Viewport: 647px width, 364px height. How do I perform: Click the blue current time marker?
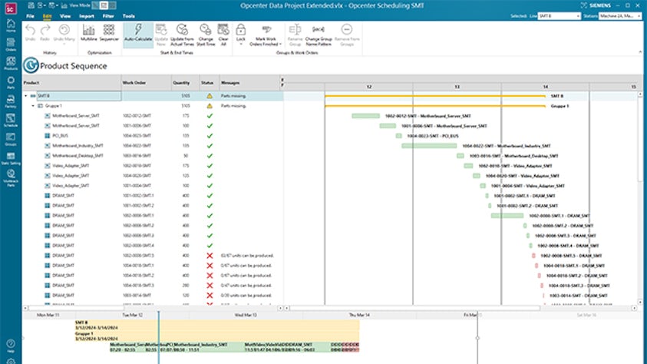[x=158, y=338]
